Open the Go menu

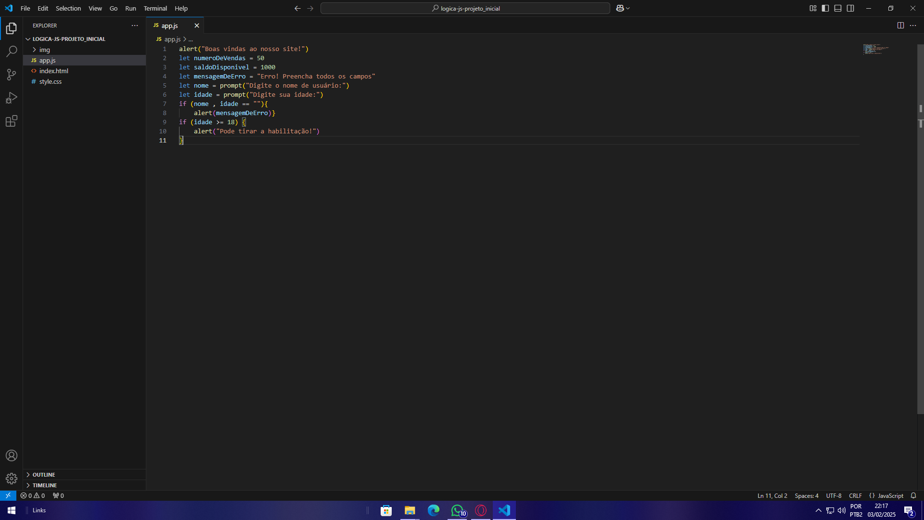point(114,8)
